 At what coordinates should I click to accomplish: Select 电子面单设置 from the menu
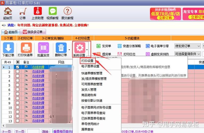click(x=90, y=66)
